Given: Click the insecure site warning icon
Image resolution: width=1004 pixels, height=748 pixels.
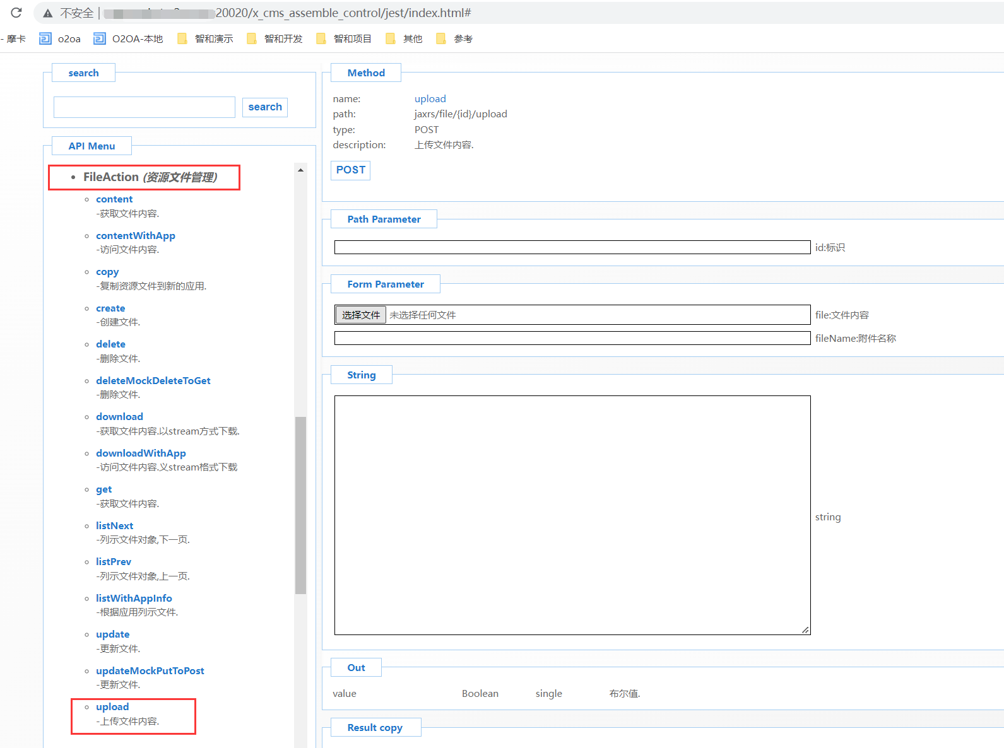Looking at the screenshot, I should 48,13.
